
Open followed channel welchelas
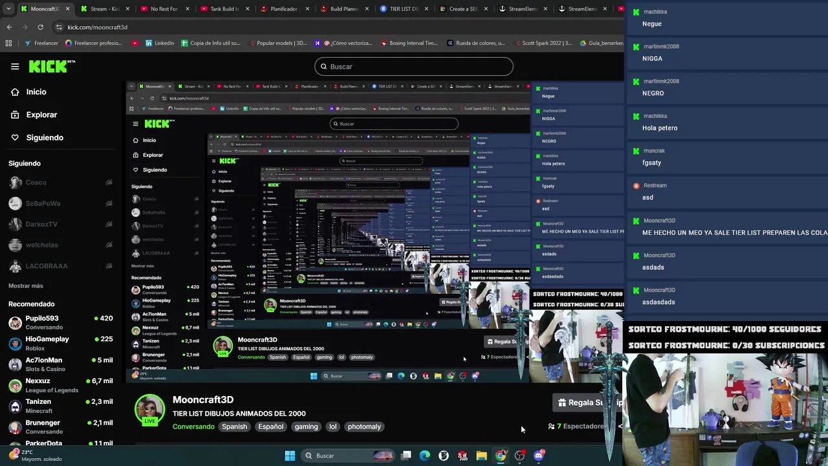pyautogui.click(x=61, y=245)
